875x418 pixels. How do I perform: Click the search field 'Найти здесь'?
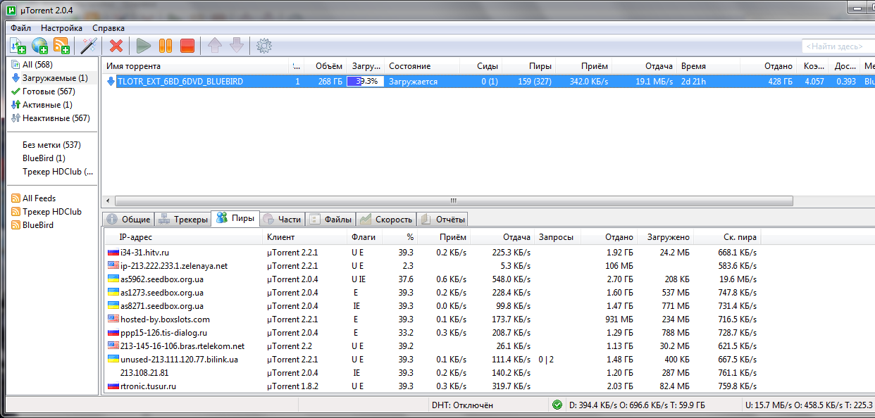coord(838,46)
